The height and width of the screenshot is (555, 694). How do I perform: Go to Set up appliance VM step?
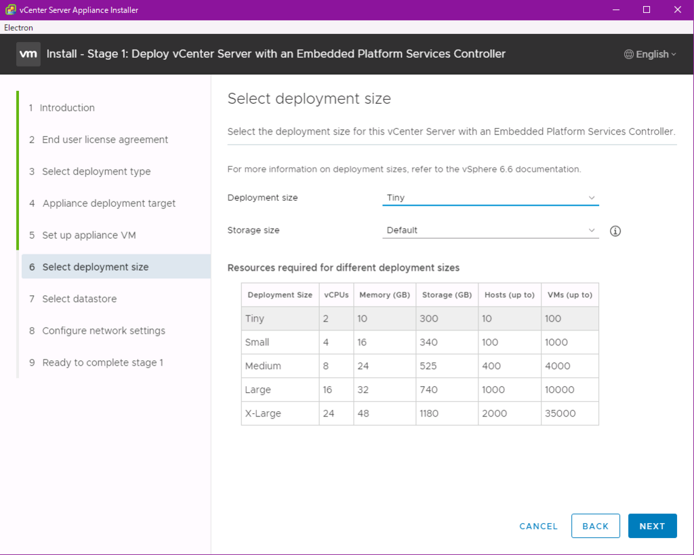click(x=82, y=235)
